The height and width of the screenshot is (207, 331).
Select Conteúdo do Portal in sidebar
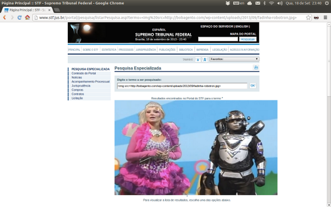84,73
